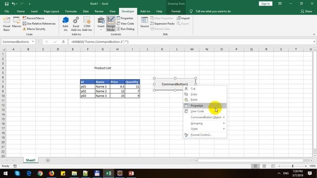Open the Windows Start menu
317x178 pixels.
point(5,174)
